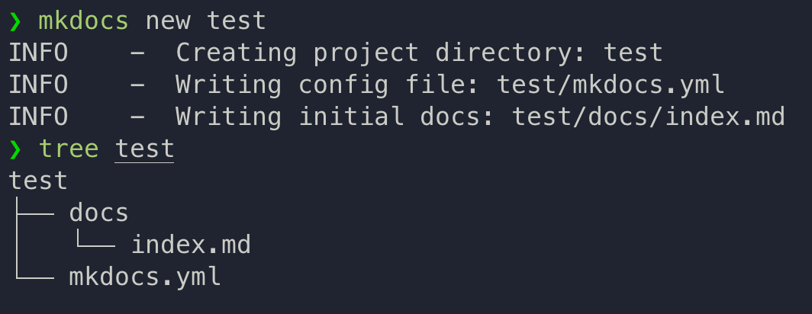Click the green "mkdocs" command word
Viewport: 812px width, 314px height.
[84, 21]
